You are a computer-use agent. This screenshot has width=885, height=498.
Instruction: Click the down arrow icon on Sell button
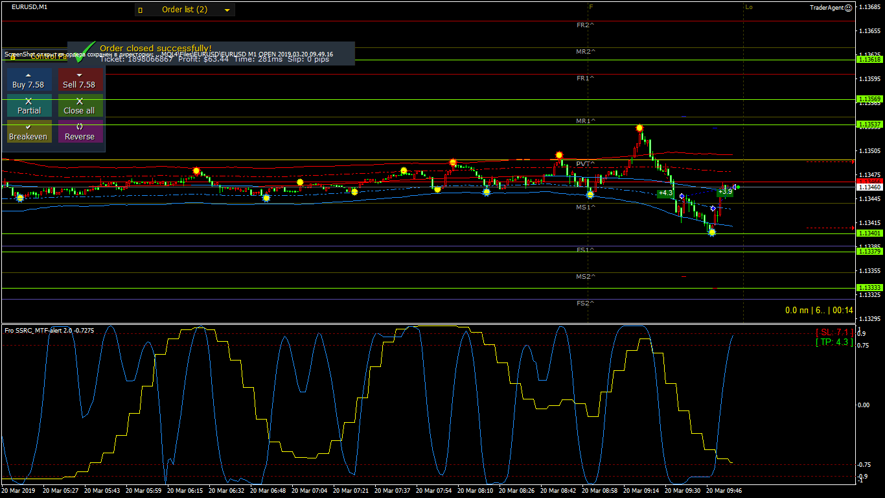click(80, 75)
